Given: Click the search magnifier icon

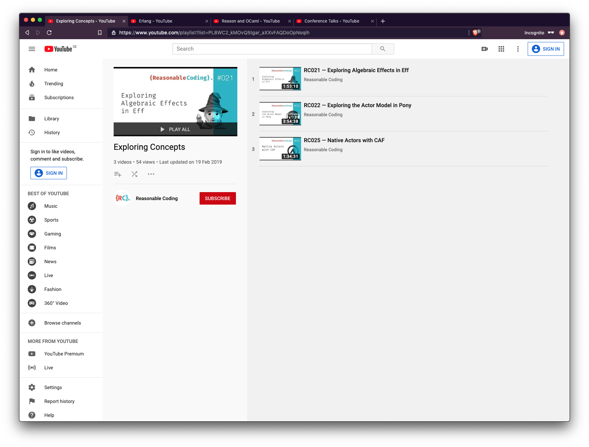Looking at the screenshot, I should point(383,49).
